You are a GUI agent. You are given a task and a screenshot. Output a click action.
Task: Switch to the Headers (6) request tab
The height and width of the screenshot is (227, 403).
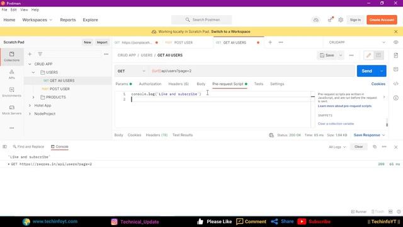coord(178,84)
